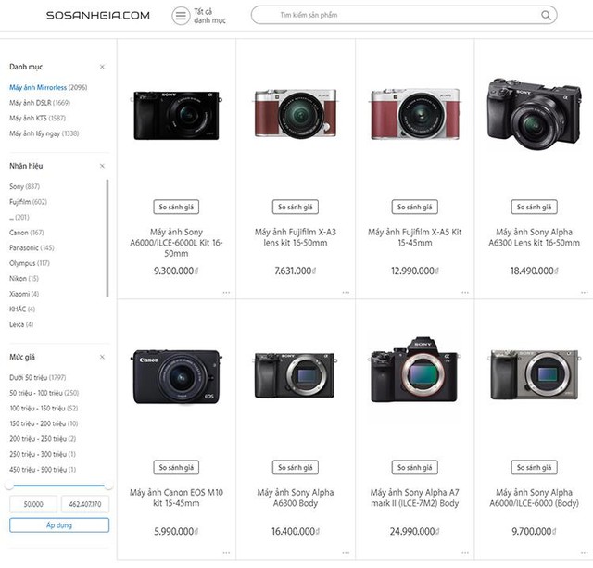This screenshot has width=593, height=568.
Task: Collapse the Nhãn hiệu filter section
Action: (x=102, y=166)
